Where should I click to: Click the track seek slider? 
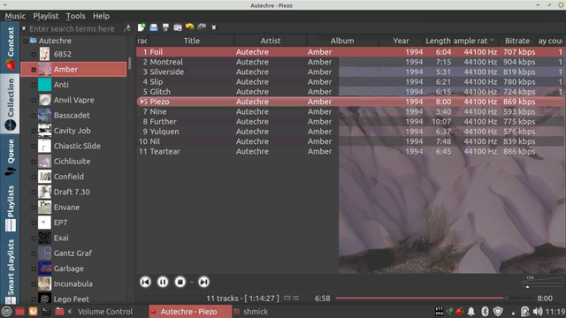(432, 299)
